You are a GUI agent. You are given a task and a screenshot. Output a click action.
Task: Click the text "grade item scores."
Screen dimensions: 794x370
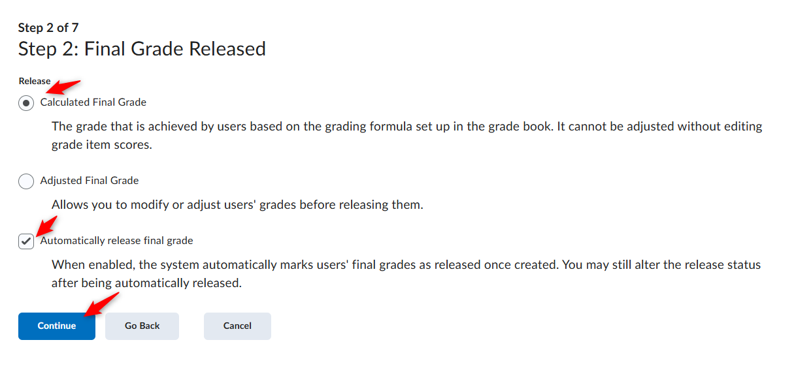point(102,145)
